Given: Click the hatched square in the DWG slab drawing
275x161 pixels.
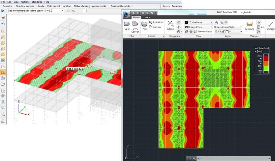Looking at the screenshot, I should coord(216,78).
